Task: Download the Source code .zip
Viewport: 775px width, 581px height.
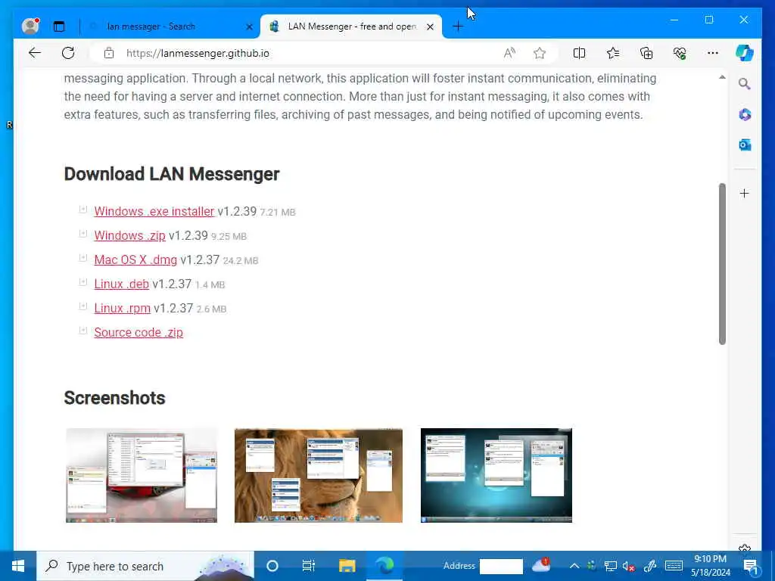Action: [139, 333]
